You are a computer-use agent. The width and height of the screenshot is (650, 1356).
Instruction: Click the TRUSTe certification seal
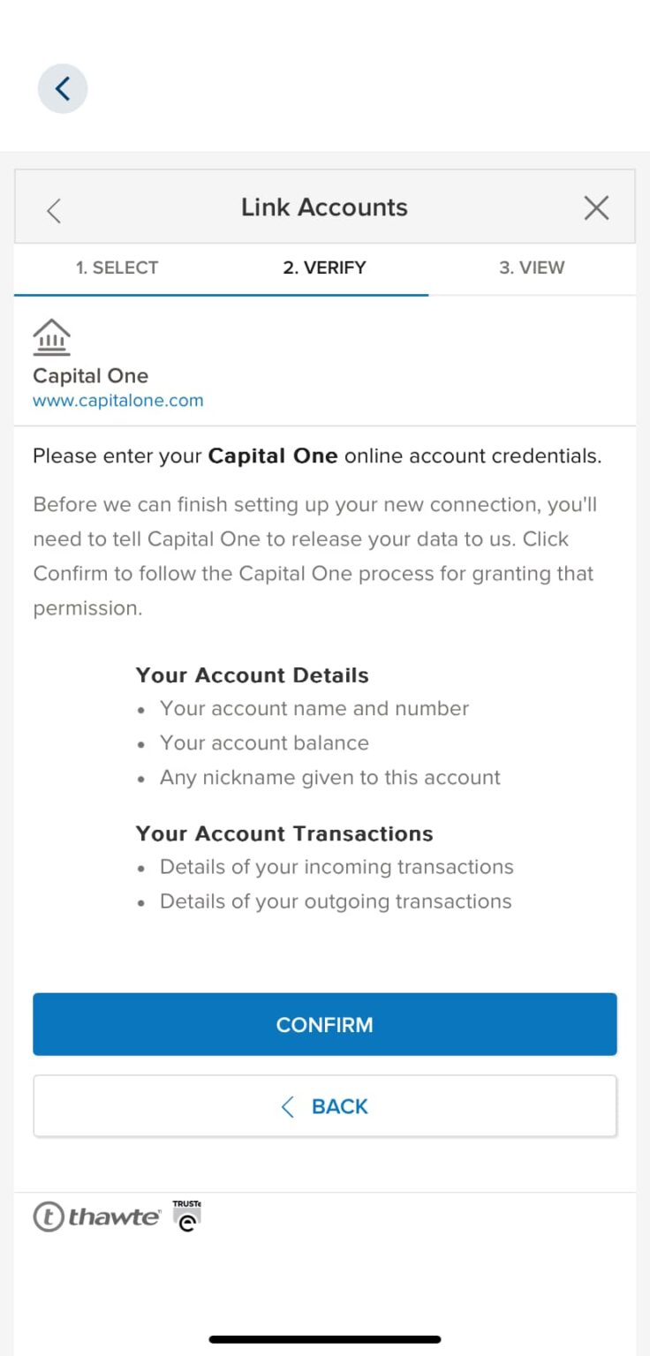(x=185, y=1215)
